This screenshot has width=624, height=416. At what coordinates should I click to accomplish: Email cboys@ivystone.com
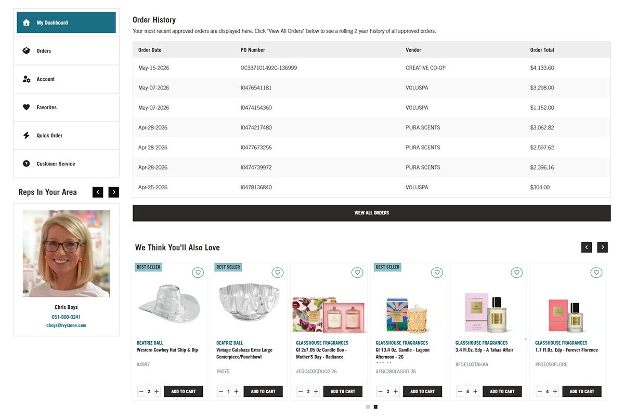pyautogui.click(x=66, y=326)
